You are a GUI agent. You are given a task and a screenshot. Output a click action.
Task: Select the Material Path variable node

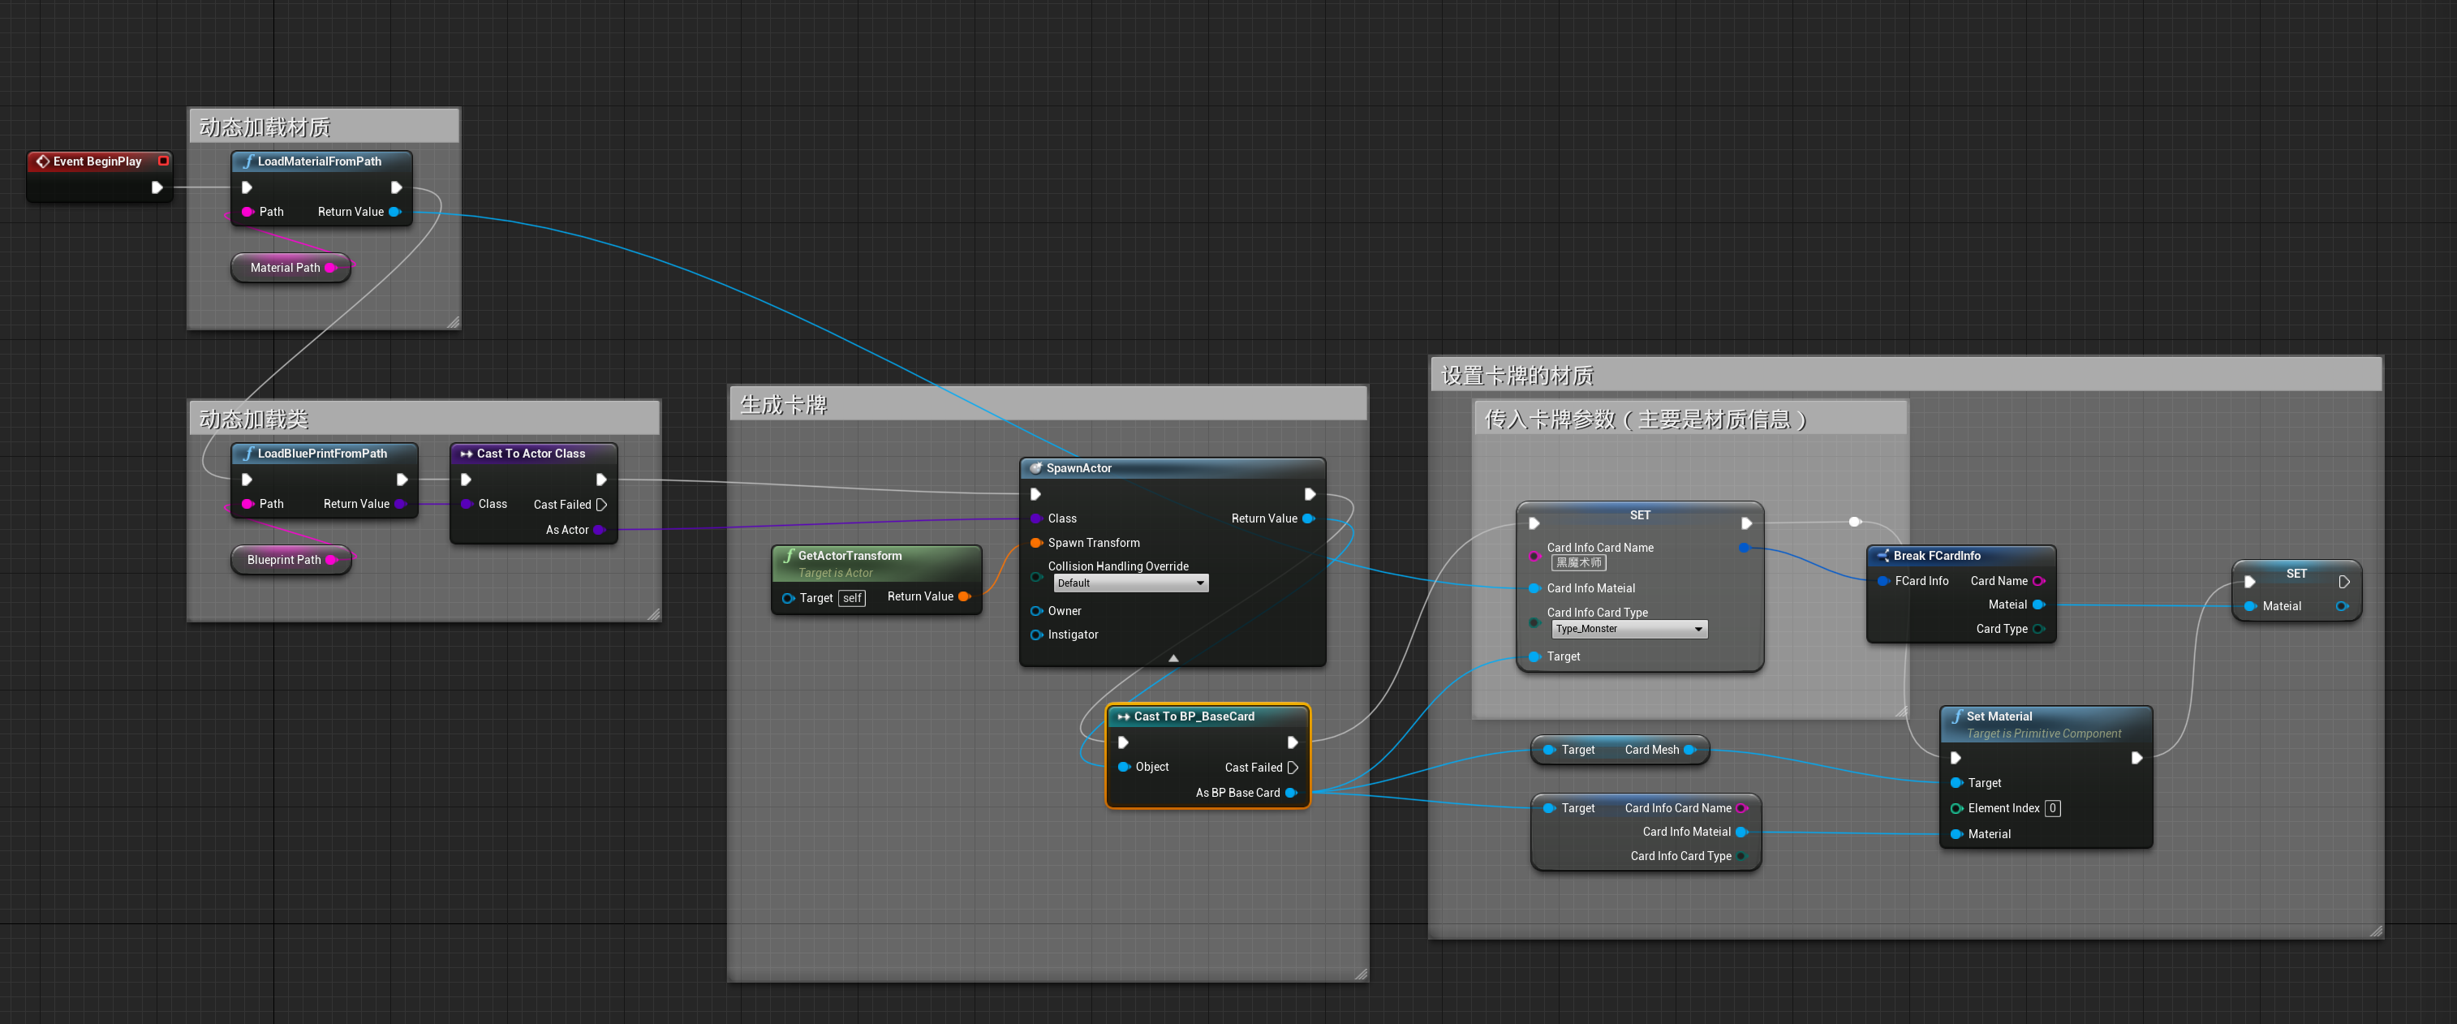[285, 268]
